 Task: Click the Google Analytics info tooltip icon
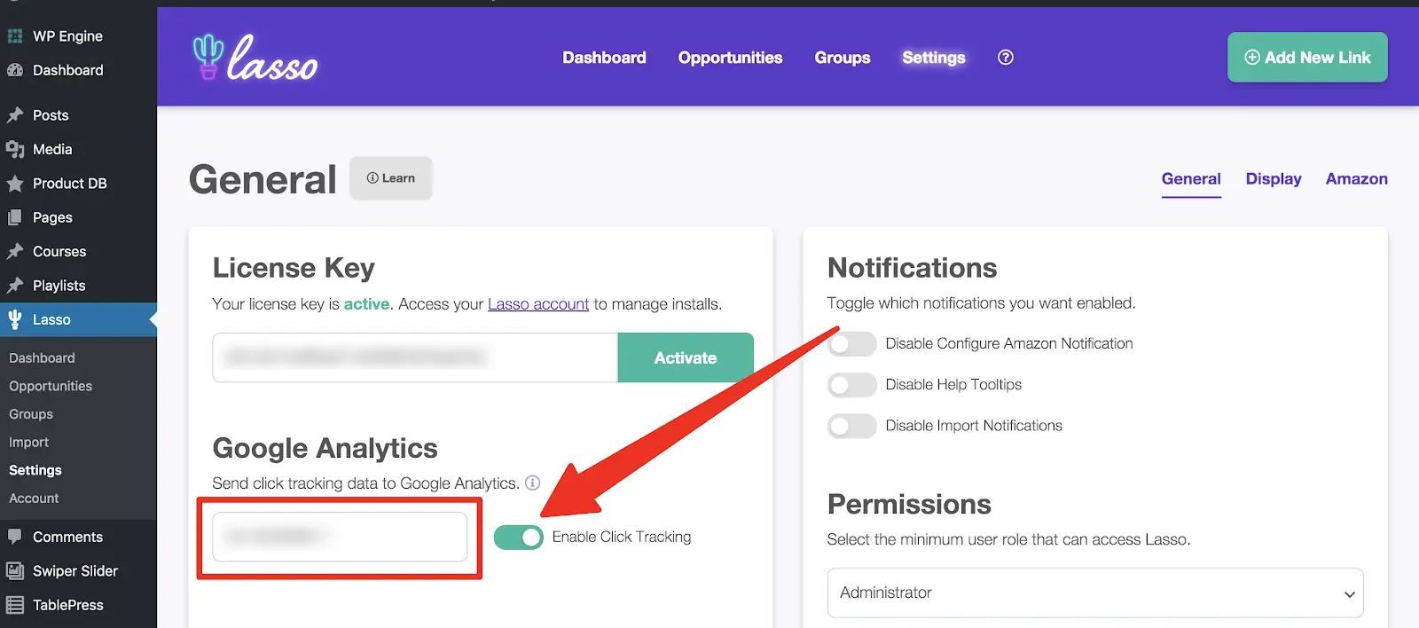532,483
